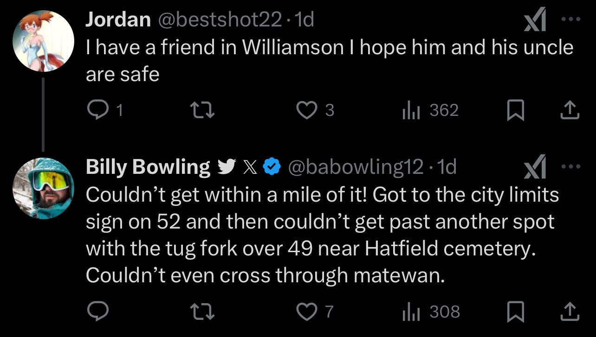
Task: View analytics for Billy Bowling's tweet
Action: 410,312
